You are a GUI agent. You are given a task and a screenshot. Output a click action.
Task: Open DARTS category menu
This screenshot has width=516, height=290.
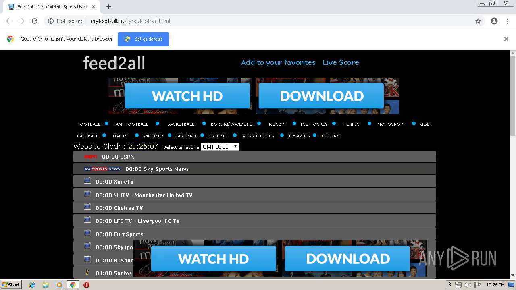click(120, 136)
